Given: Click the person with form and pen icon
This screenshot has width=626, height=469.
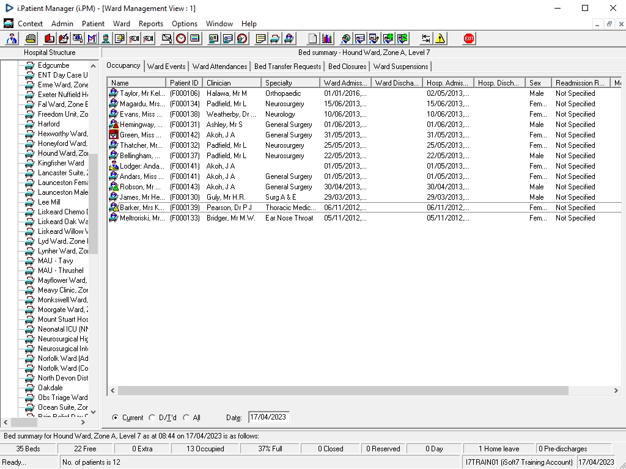Looking at the screenshot, I should pyautogui.click(x=374, y=38).
